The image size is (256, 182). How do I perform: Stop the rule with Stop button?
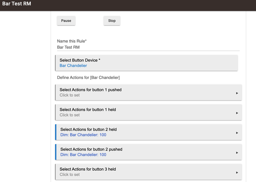click(112, 21)
